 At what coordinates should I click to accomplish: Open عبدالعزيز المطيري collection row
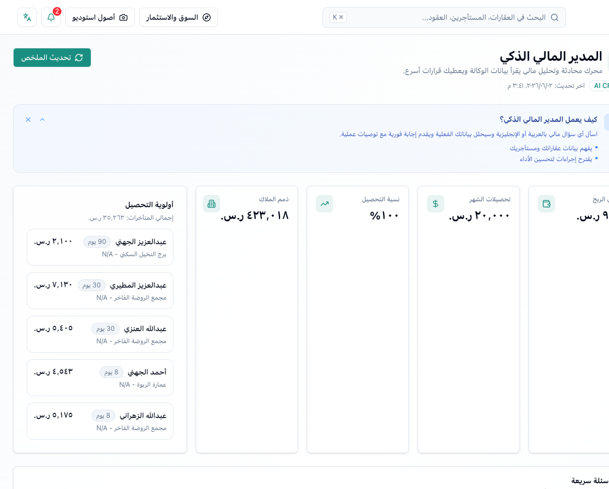click(x=100, y=291)
